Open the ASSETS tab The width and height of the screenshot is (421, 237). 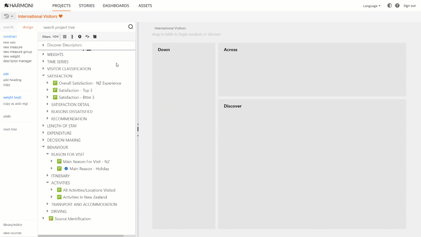pos(145,6)
